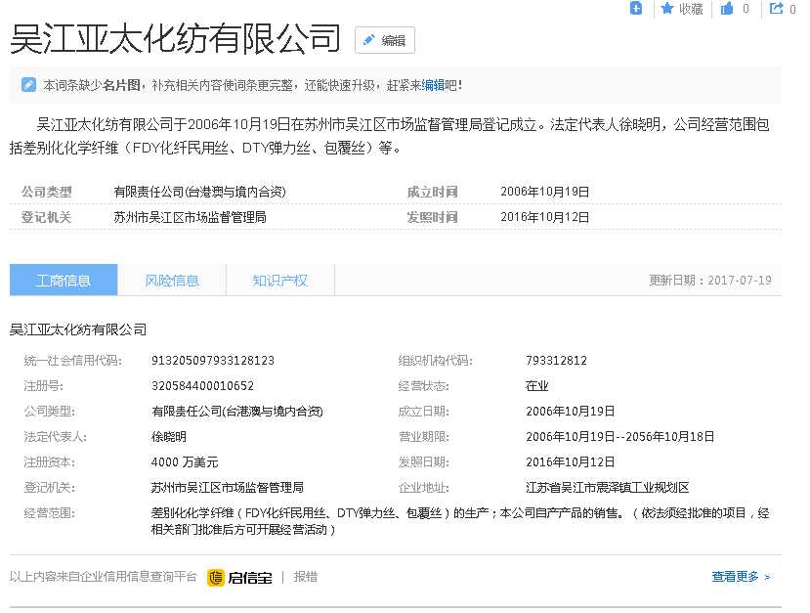
Task: Click the 以上内容来自企业信用信息查询平台 footer text
Action: point(104,576)
